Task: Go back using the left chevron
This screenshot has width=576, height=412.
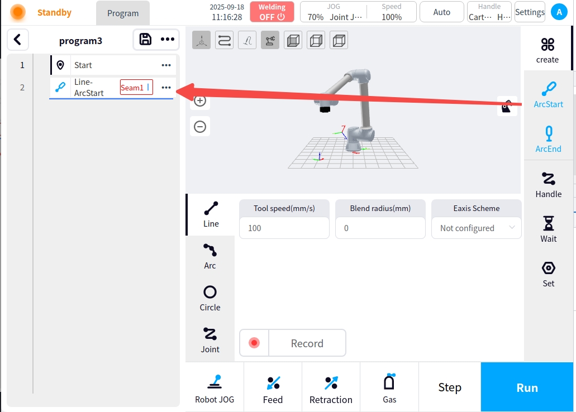Action: click(18, 40)
